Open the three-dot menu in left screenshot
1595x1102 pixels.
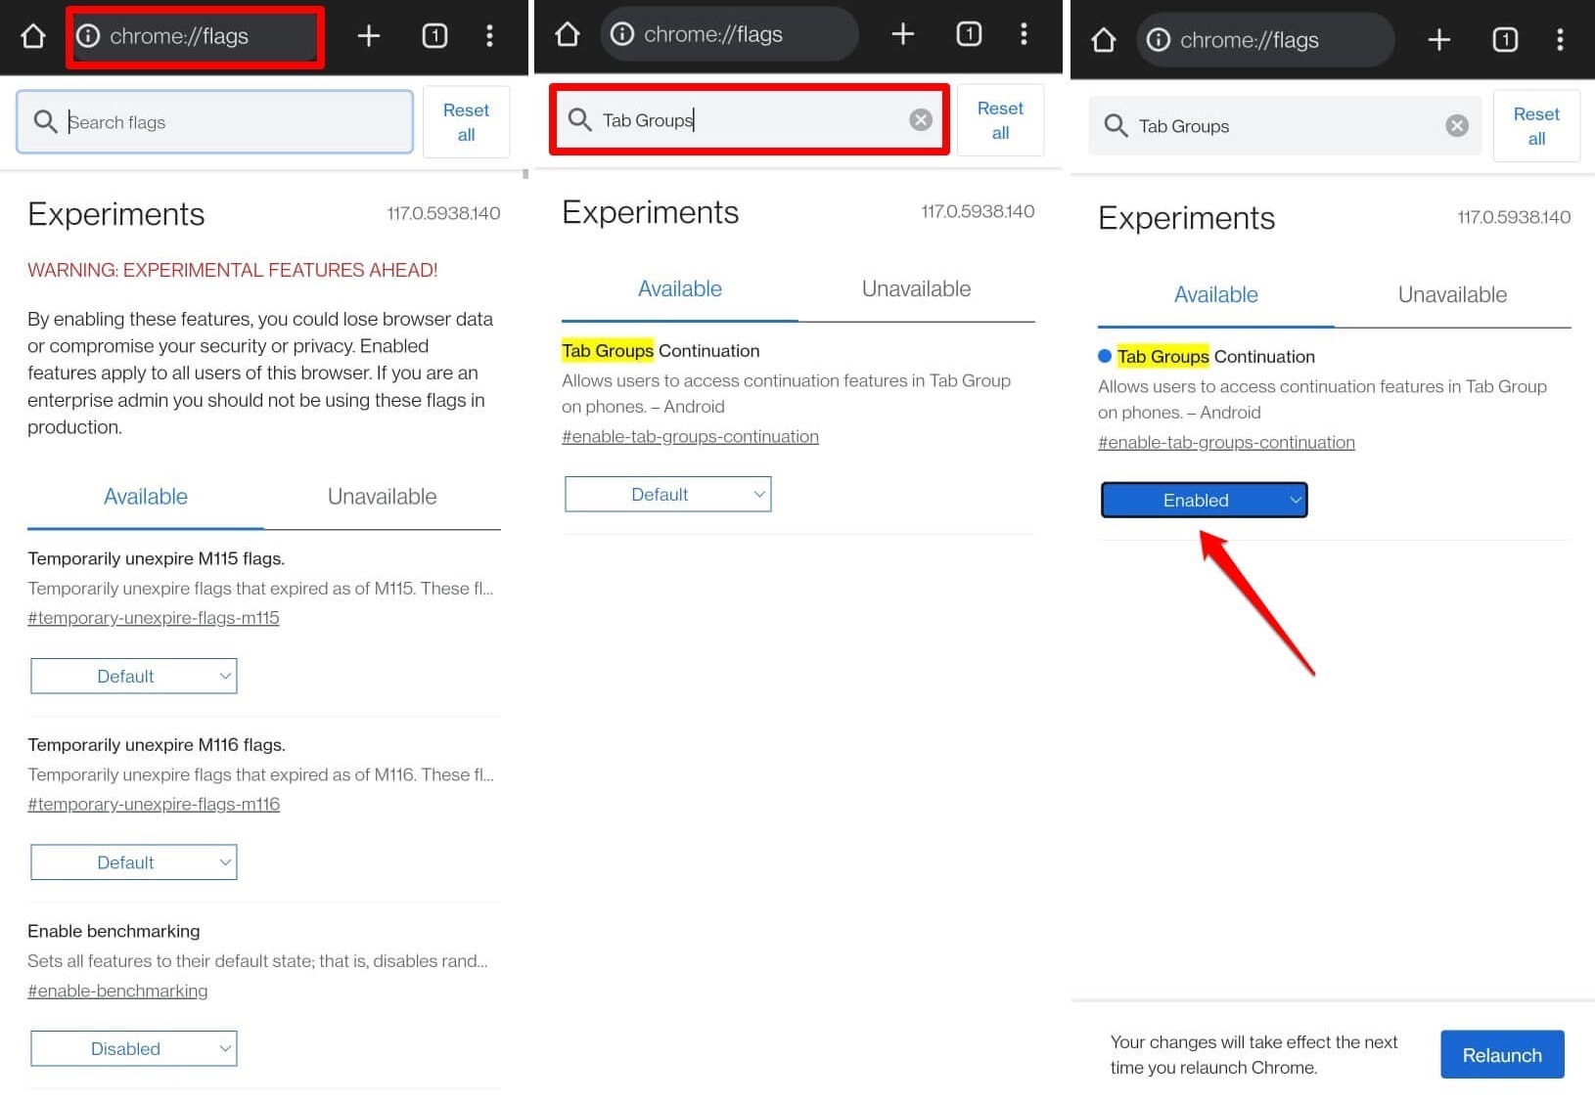(x=489, y=36)
